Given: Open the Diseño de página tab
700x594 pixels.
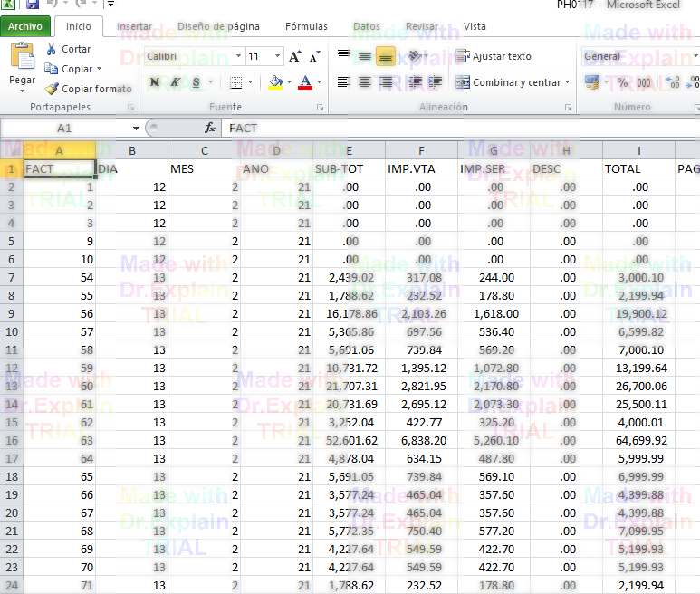Looking at the screenshot, I should point(218,26).
